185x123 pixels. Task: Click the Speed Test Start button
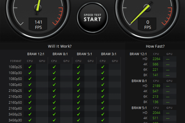(92, 18)
